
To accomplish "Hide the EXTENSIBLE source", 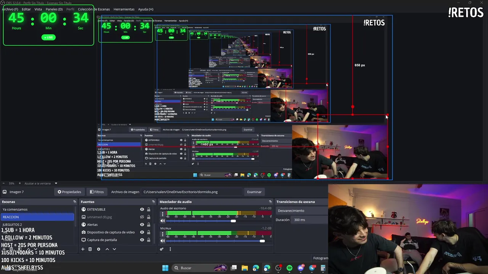I will pyautogui.click(x=142, y=209).
